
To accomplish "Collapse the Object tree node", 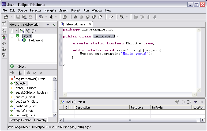I will coord(12,36).
